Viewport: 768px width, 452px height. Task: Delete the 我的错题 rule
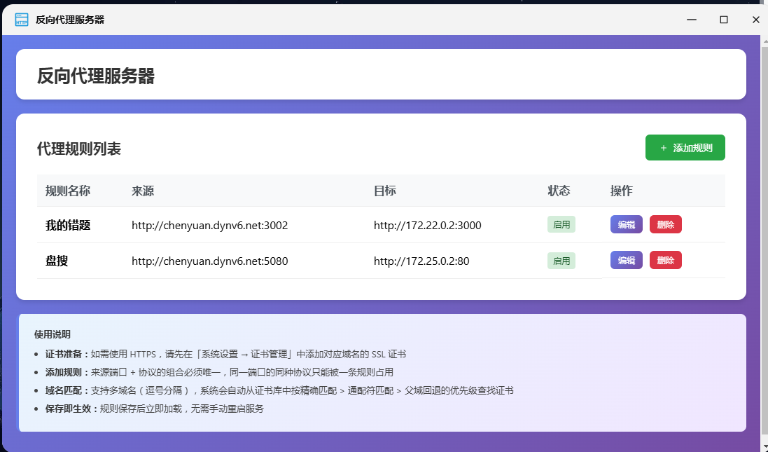coord(665,224)
